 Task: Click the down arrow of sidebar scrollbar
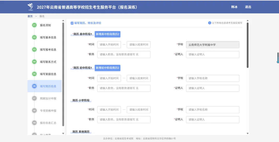click(x=63, y=133)
